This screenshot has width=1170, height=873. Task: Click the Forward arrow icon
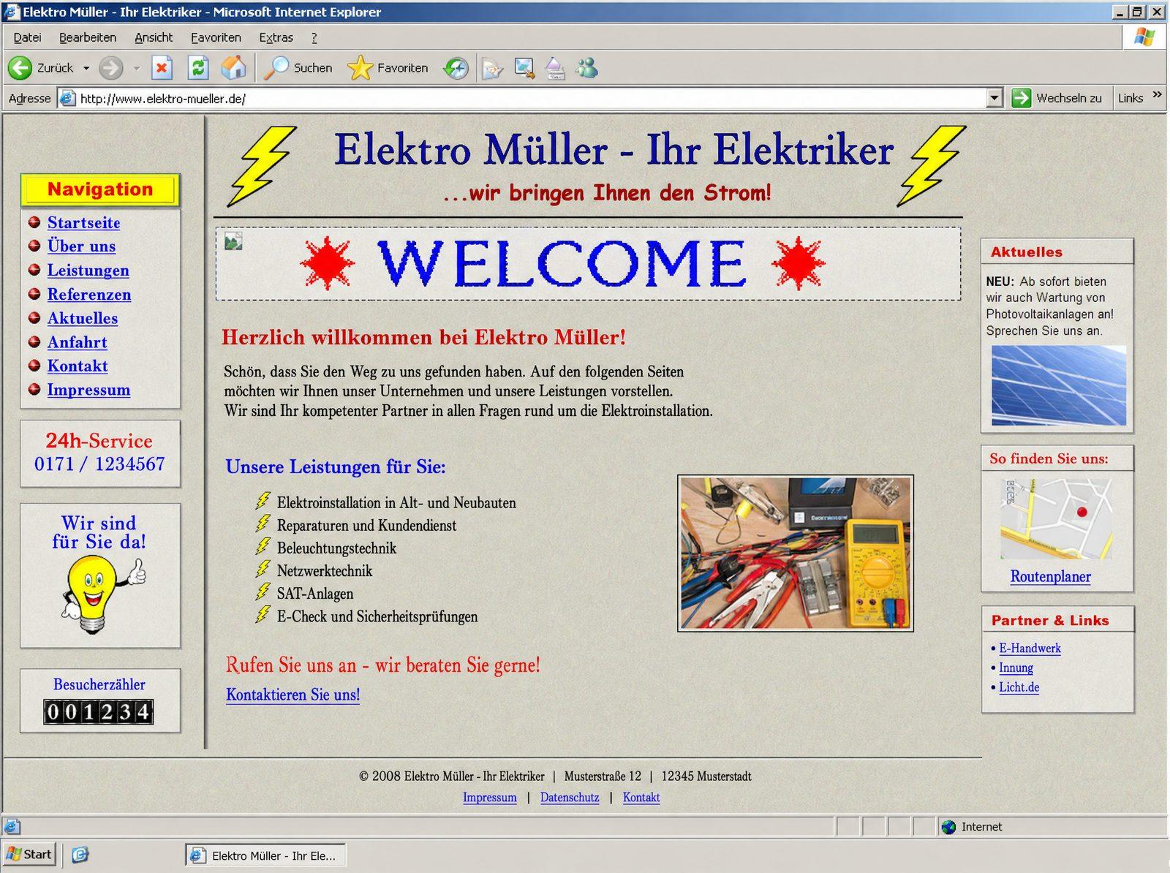pos(111,68)
